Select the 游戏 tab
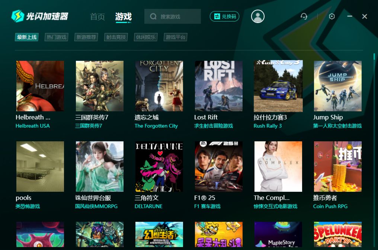Screen dimensions: 378x250 tap(124, 17)
